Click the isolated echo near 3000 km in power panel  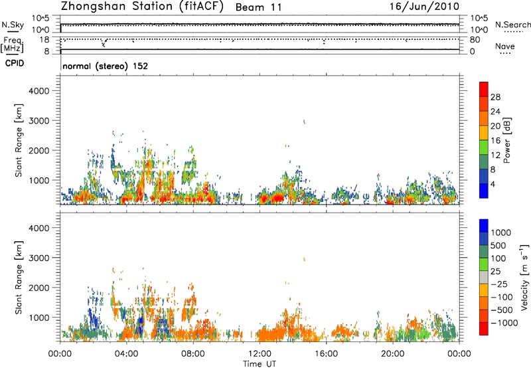(304, 122)
